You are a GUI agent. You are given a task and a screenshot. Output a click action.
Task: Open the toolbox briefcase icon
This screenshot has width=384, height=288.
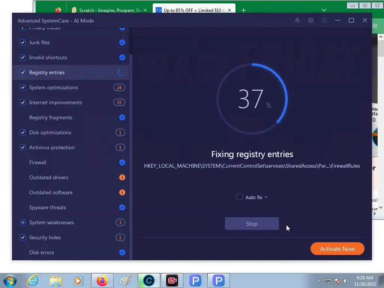[311, 20]
